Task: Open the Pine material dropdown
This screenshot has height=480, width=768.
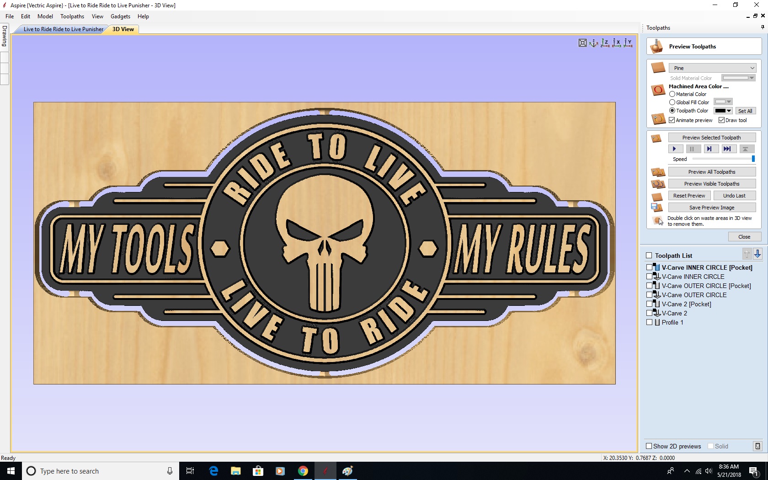Action: pyautogui.click(x=712, y=68)
